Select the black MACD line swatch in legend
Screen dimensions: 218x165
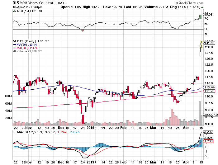click(x=15, y=132)
